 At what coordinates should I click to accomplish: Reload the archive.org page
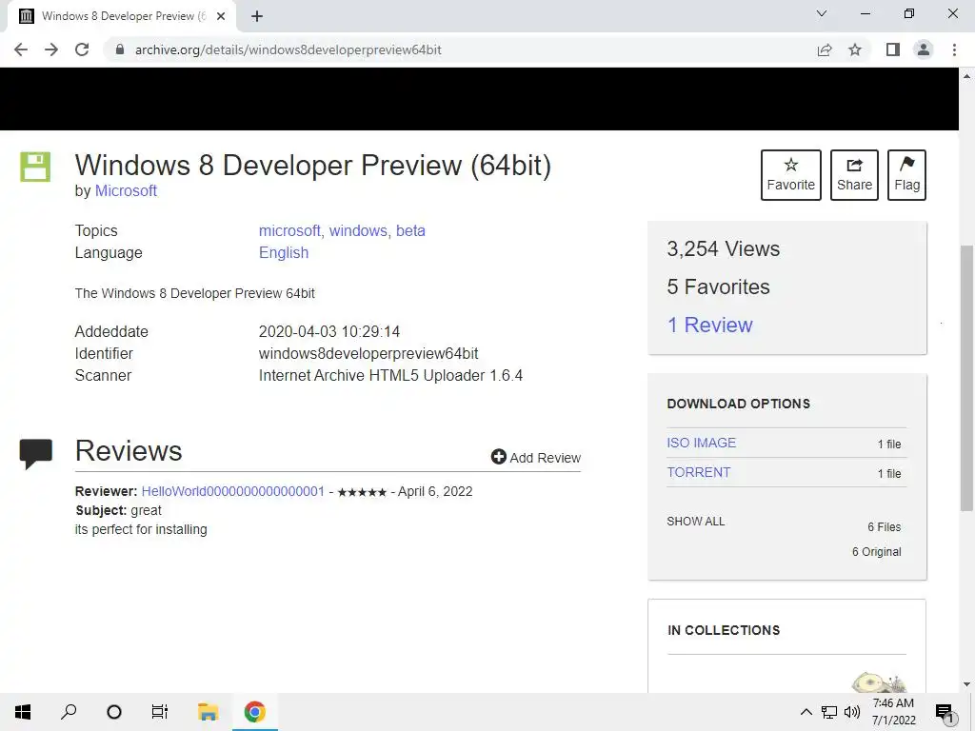[x=82, y=49]
